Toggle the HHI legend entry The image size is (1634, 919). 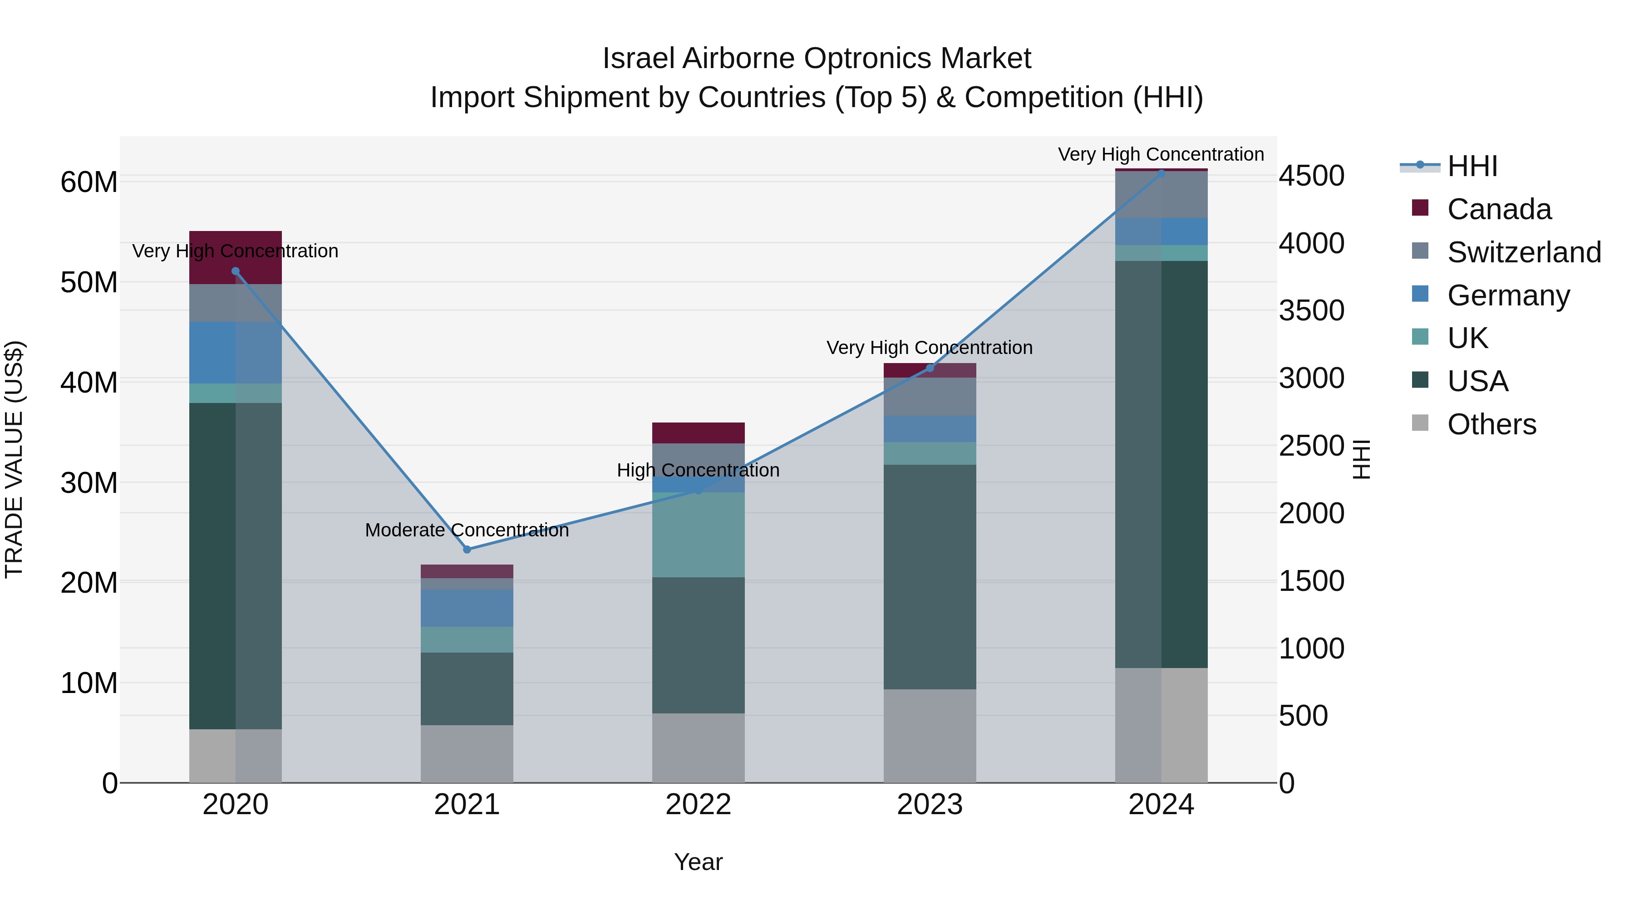click(x=1449, y=166)
